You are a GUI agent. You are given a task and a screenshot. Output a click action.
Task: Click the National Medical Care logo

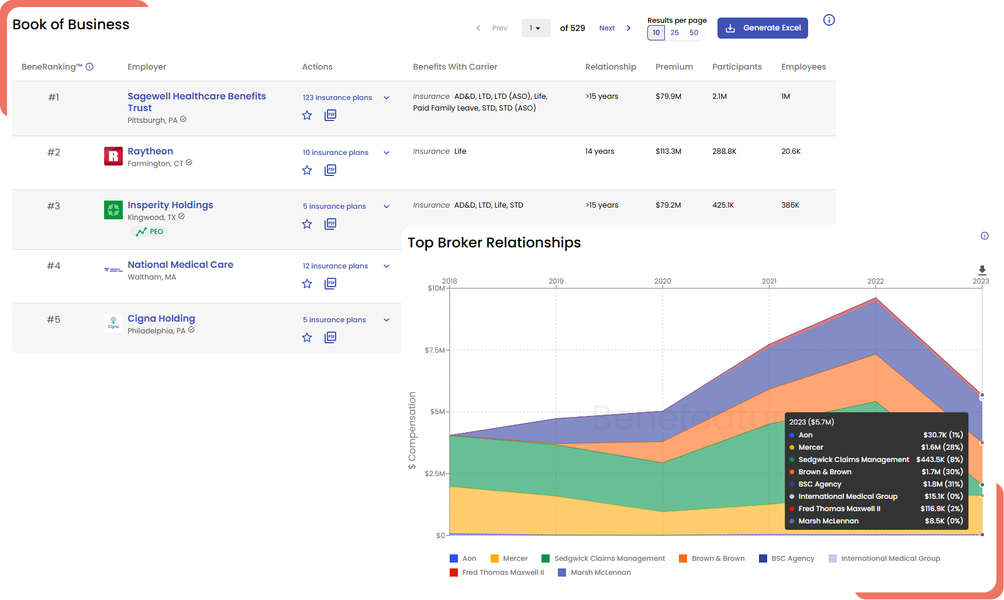(113, 270)
